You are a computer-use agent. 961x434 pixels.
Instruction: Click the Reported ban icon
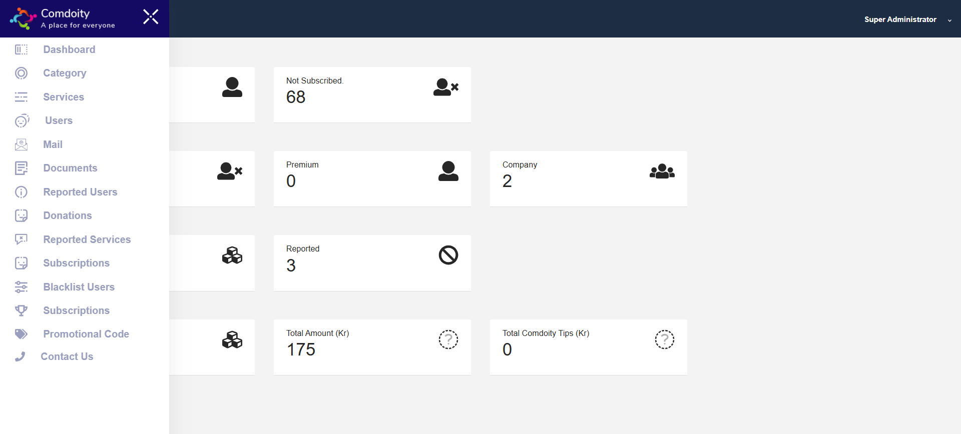pyautogui.click(x=448, y=255)
